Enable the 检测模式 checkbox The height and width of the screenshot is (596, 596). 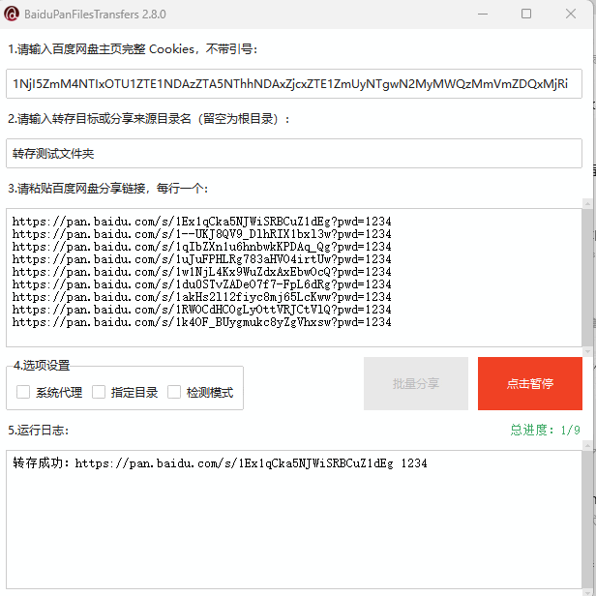[174, 392]
